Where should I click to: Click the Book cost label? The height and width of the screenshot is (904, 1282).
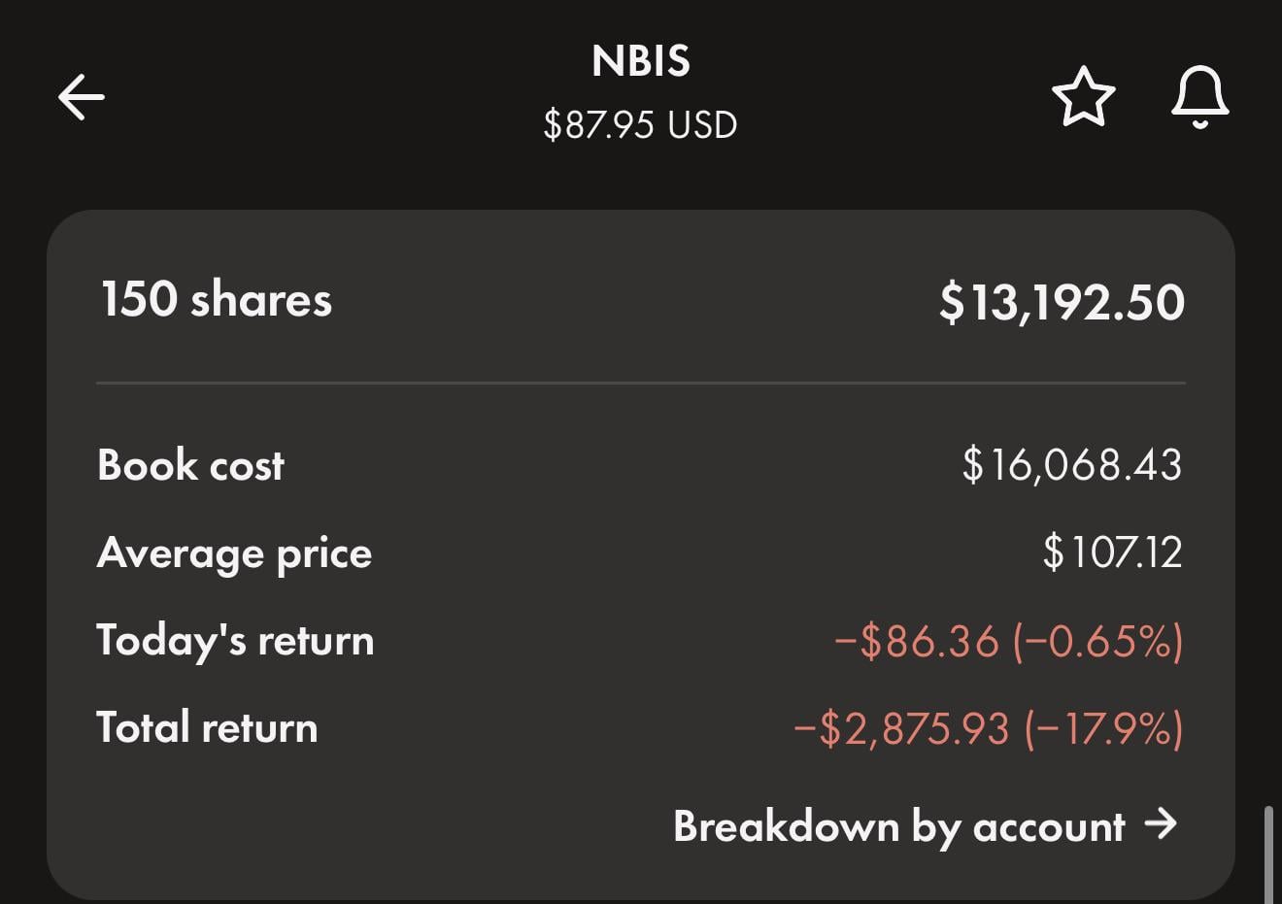pos(190,465)
